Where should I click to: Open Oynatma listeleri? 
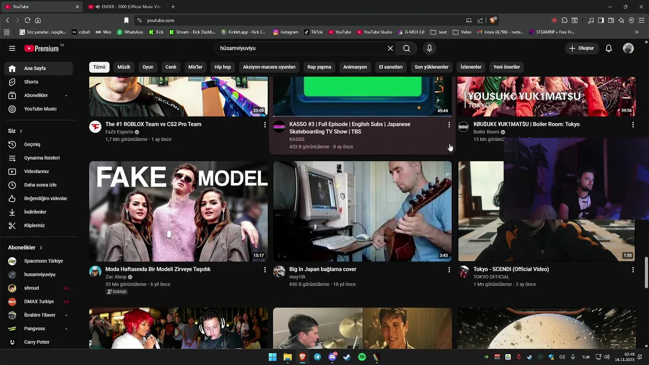(x=39, y=158)
